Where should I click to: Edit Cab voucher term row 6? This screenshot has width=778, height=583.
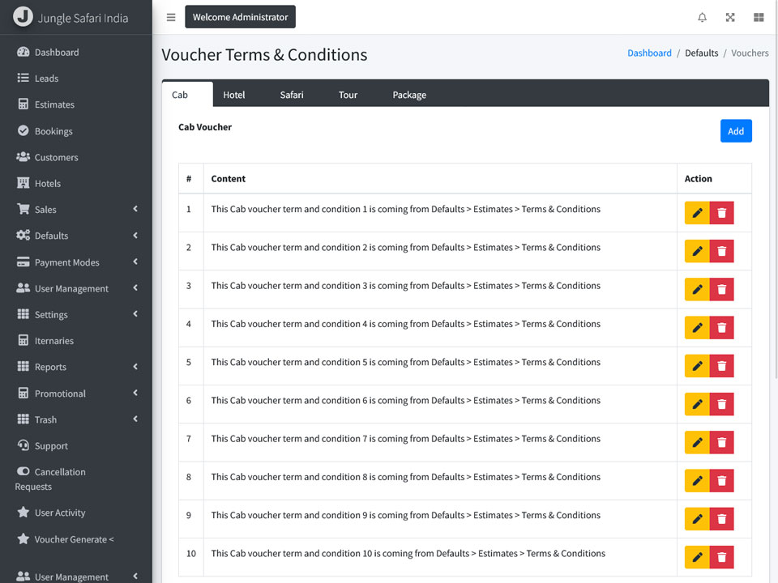click(x=697, y=404)
